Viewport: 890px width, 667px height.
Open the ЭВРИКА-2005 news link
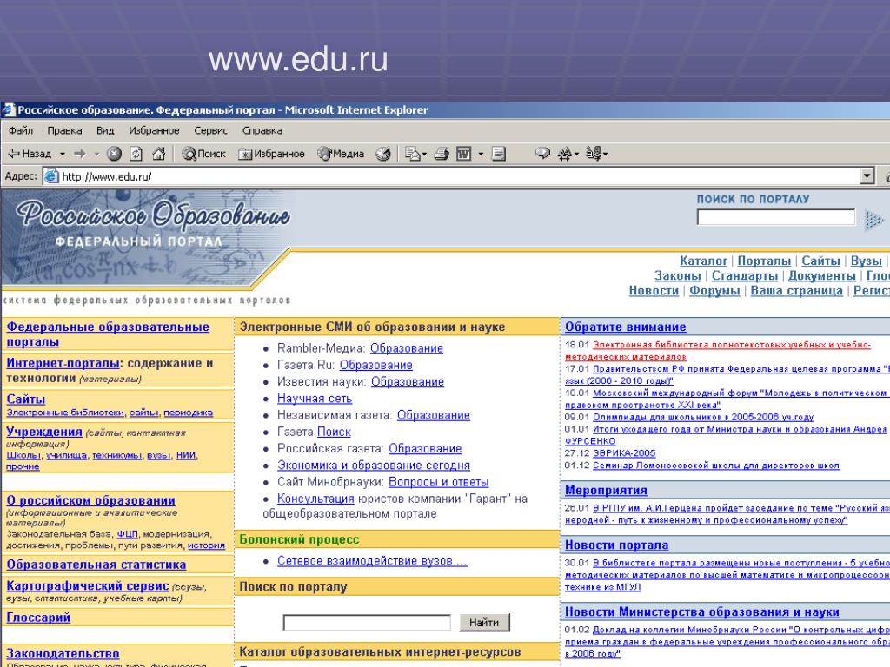(x=624, y=453)
